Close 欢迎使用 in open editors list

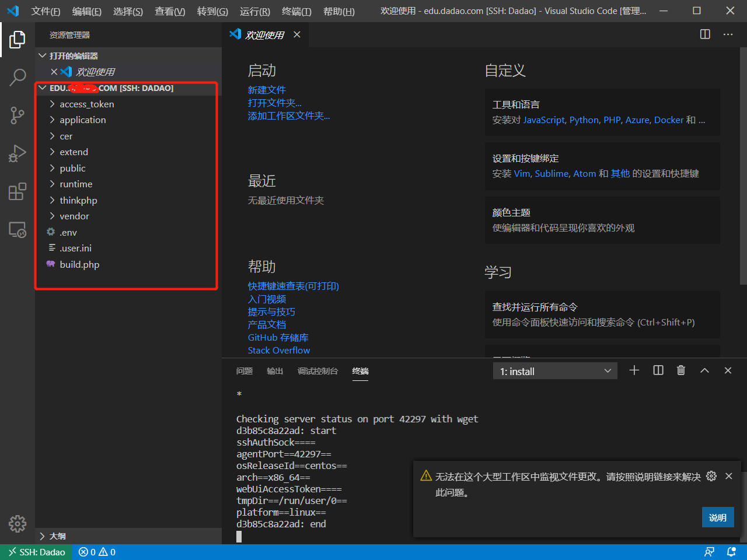(54, 72)
